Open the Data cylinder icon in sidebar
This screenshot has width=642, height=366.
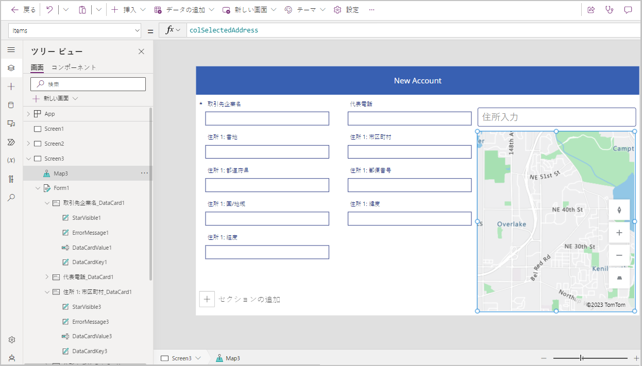11,105
